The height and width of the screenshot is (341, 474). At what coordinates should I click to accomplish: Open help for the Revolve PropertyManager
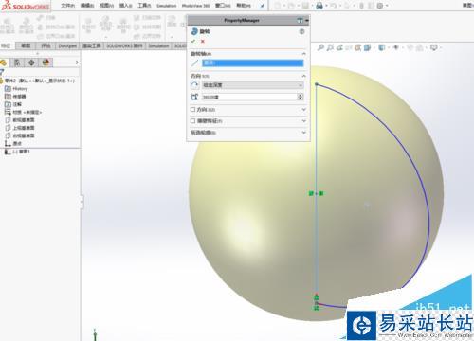click(x=301, y=31)
